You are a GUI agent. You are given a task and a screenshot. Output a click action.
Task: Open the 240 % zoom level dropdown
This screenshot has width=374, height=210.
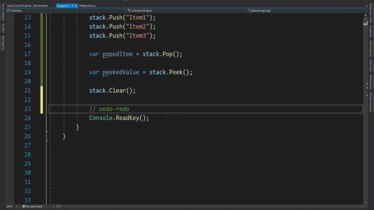click(x=12, y=206)
